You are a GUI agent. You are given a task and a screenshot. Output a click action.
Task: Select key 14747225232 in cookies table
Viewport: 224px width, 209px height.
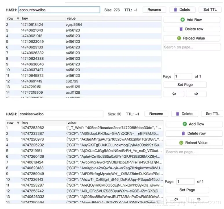coord(33,145)
